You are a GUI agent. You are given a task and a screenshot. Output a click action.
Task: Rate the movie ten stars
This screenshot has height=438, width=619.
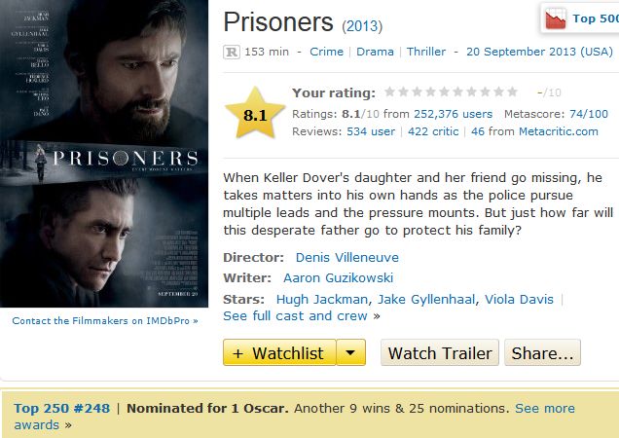pos(513,92)
